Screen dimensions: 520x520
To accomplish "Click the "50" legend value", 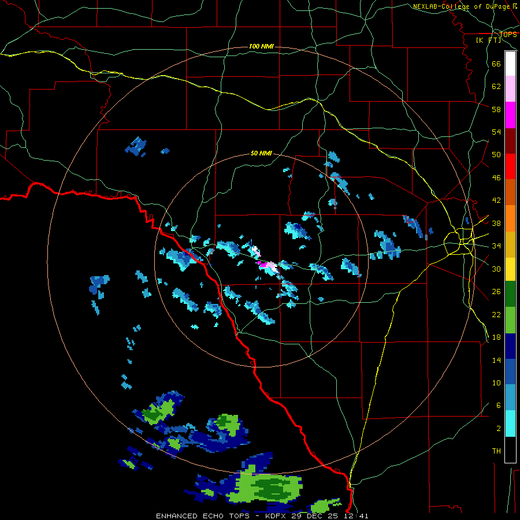I will pos(496,154).
